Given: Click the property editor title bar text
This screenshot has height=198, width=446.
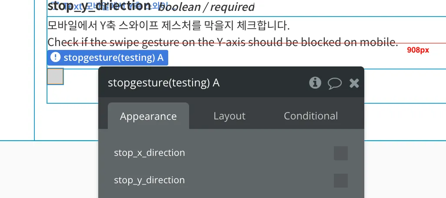Looking at the screenshot, I should (x=163, y=83).
